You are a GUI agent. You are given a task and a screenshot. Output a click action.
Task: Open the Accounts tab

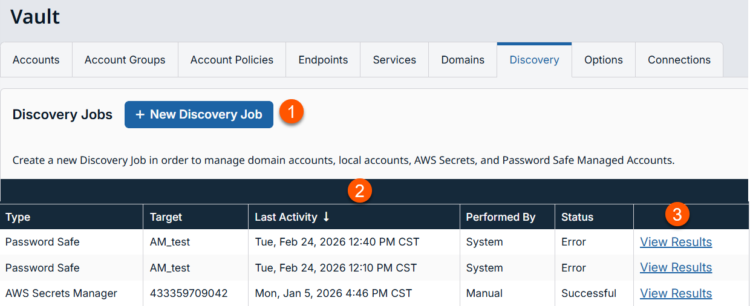click(36, 60)
